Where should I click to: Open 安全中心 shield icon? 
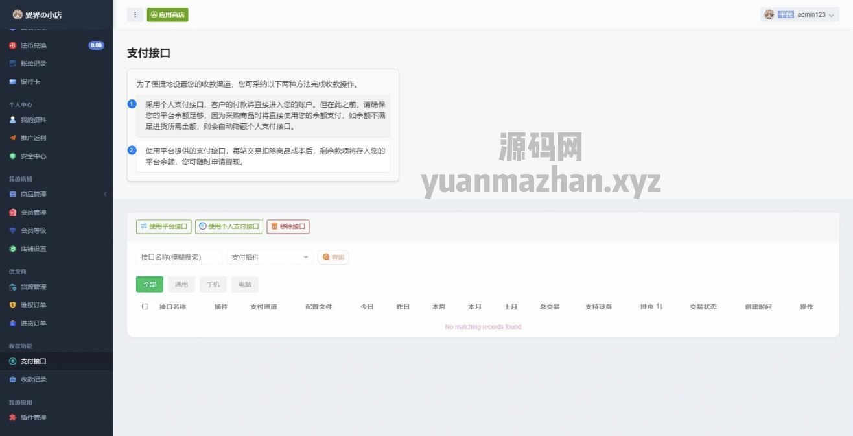12,156
